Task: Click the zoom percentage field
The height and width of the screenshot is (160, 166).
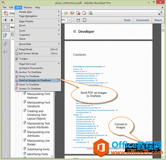Action: point(64,20)
